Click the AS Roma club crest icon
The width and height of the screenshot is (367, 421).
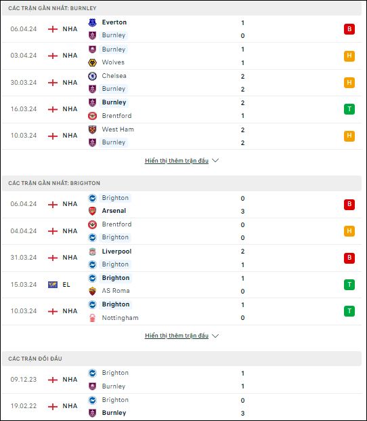tap(92, 291)
